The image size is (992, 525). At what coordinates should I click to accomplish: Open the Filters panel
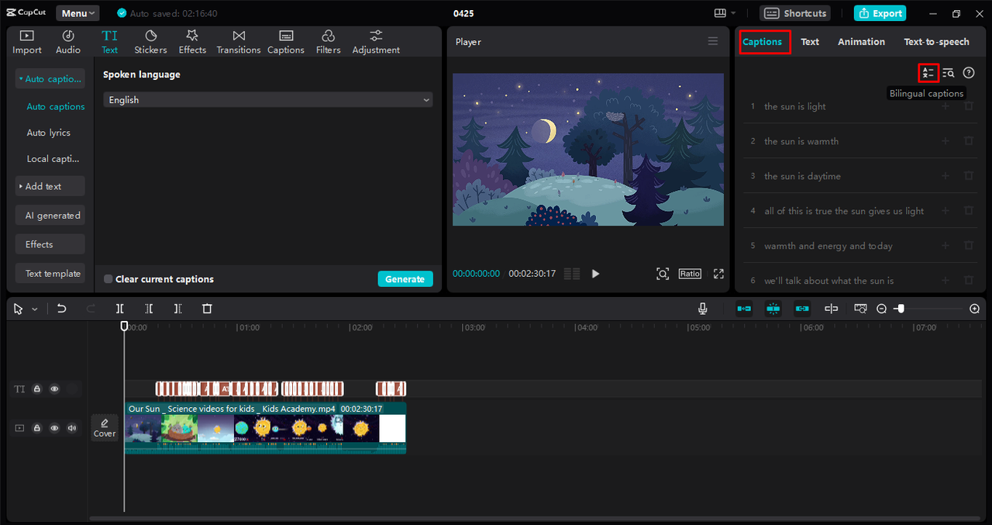pyautogui.click(x=328, y=42)
